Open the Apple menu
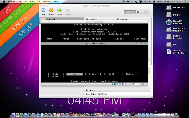The height and width of the screenshot is (118, 189). click(4, 1)
